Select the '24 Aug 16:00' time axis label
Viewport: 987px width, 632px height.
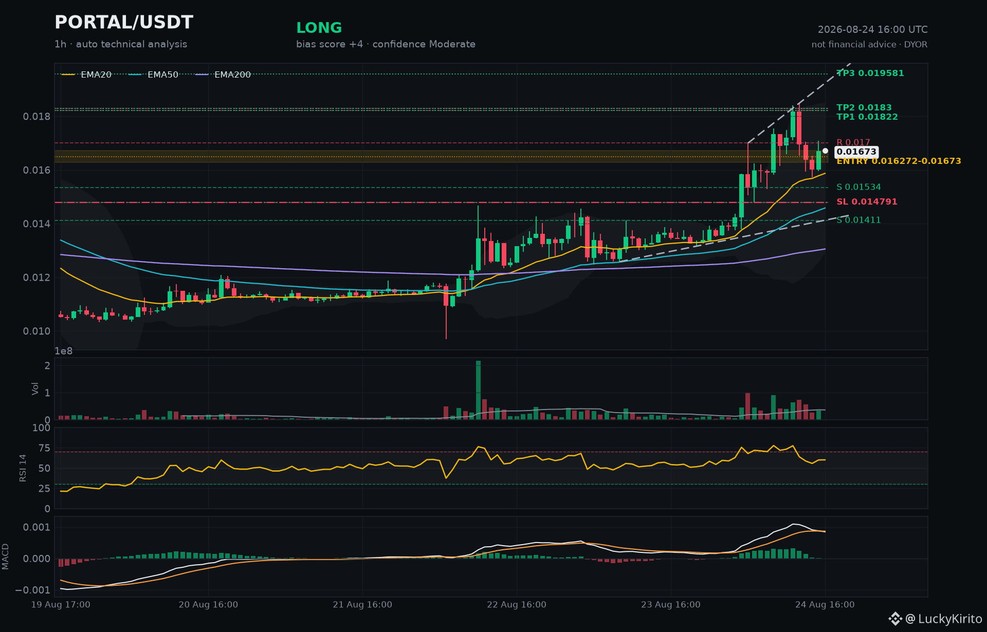coord(825,605)
